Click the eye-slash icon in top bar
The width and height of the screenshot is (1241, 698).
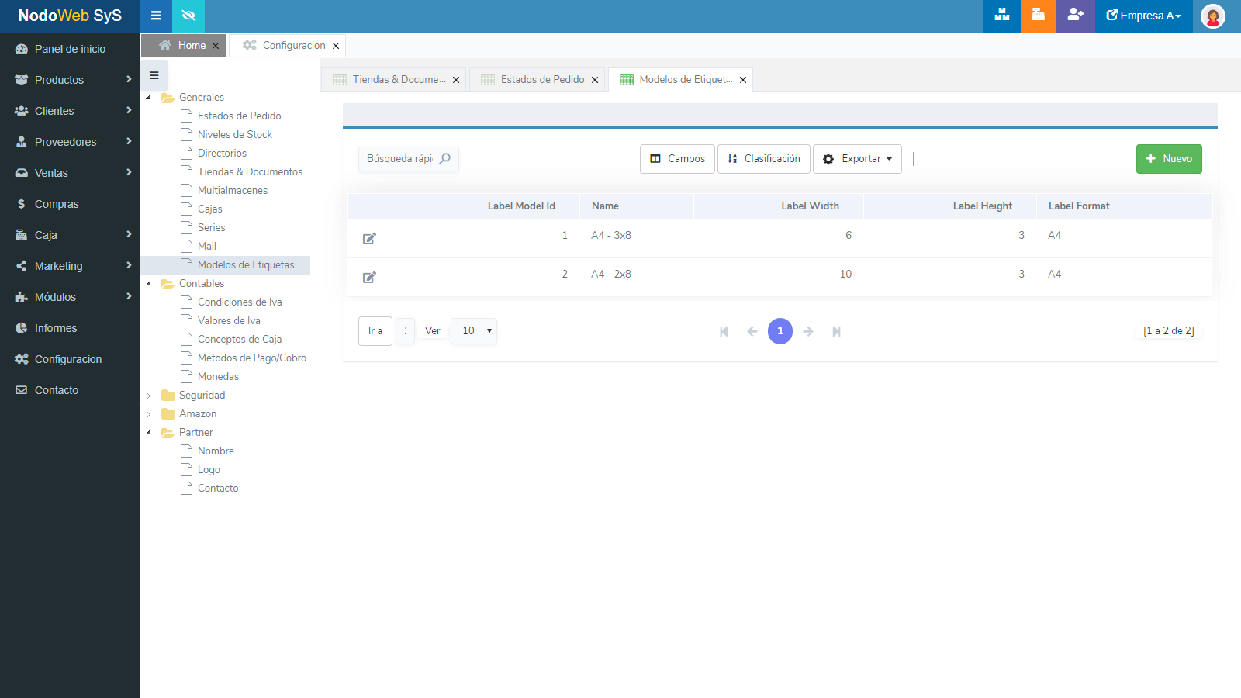188,16
